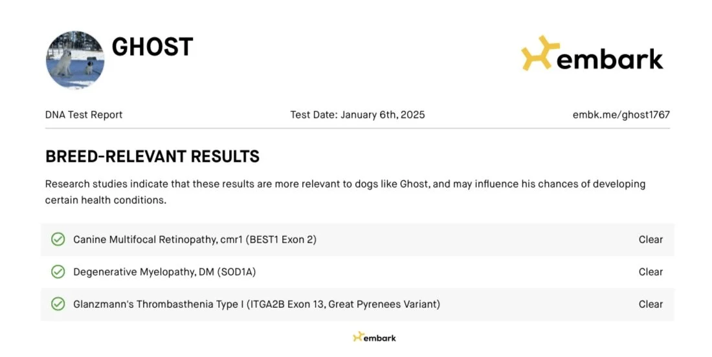Click the DNA Test Report label
The image size is (712, 357).
click(83, 114)
